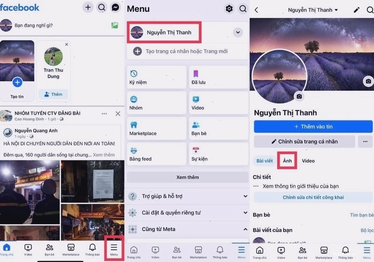Tap Chỉnh sửa trang cá nhân button
374x262 pixels.
coord(304,142)
